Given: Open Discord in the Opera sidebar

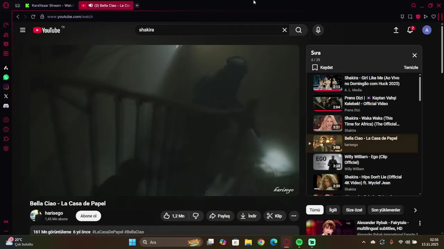Looking at the screenshot, I should point(6,106).
